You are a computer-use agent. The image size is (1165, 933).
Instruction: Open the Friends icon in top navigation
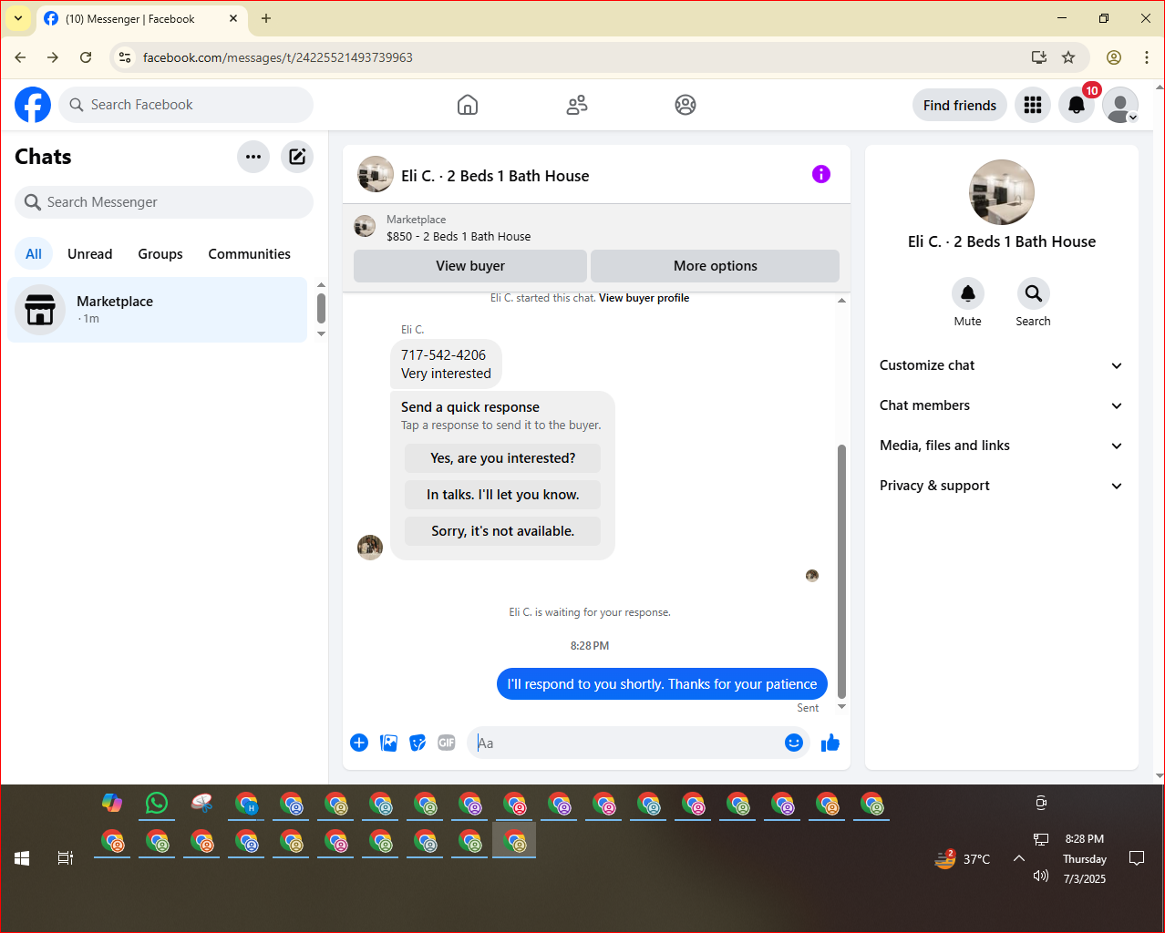(577, 105)
